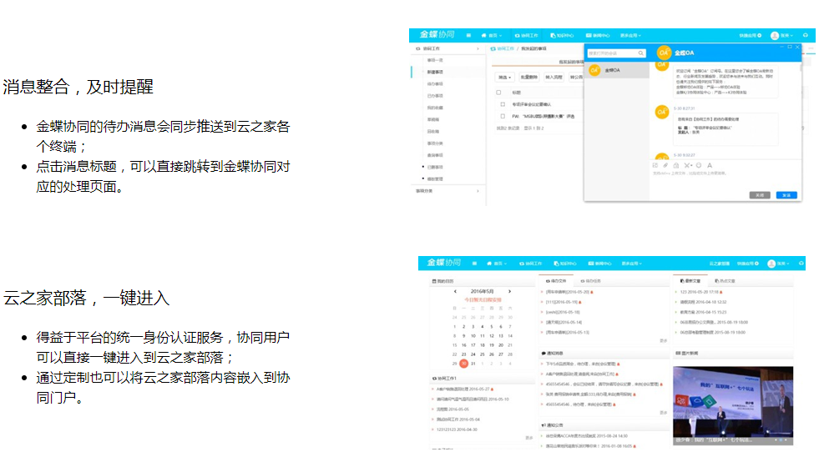Open the 筛选 filter dropdown

coord(504,77)
